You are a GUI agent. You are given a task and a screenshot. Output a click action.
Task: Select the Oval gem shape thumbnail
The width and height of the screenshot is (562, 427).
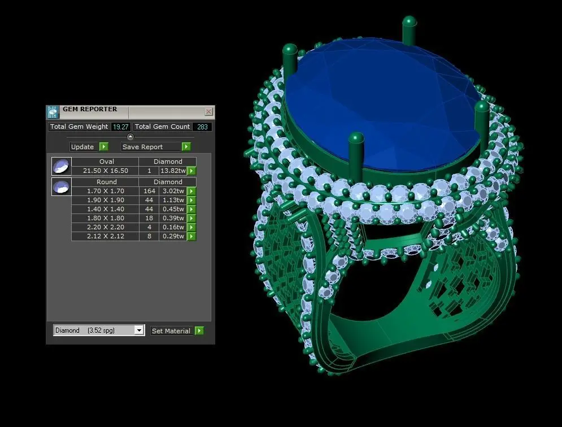click(62, 167)
